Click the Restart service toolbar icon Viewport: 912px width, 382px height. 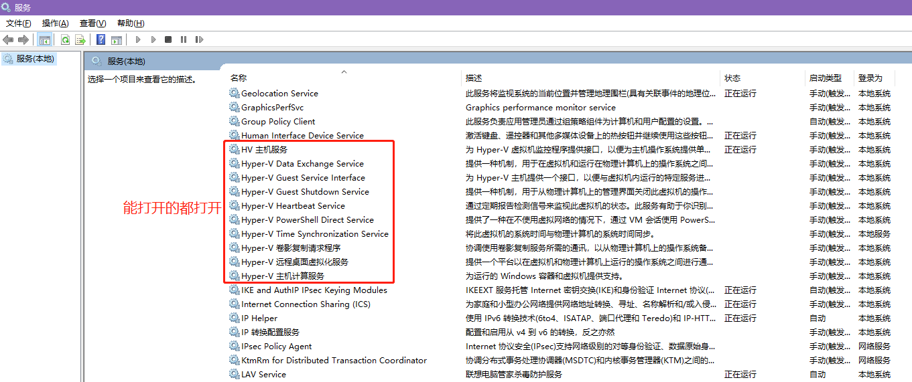pos(199,40)
